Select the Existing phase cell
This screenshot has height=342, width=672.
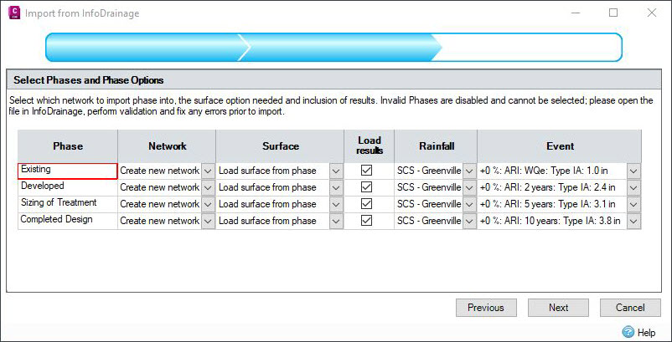pyautogui.click(x=68, y=171)
